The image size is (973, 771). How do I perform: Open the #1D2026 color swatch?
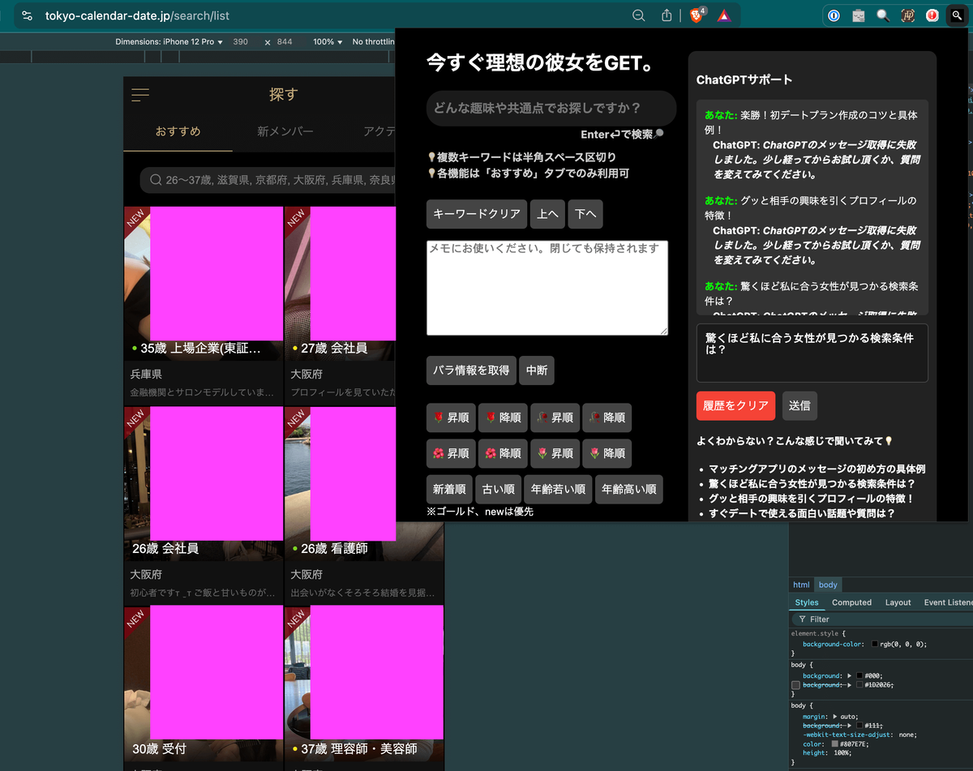tap(860, 685)
